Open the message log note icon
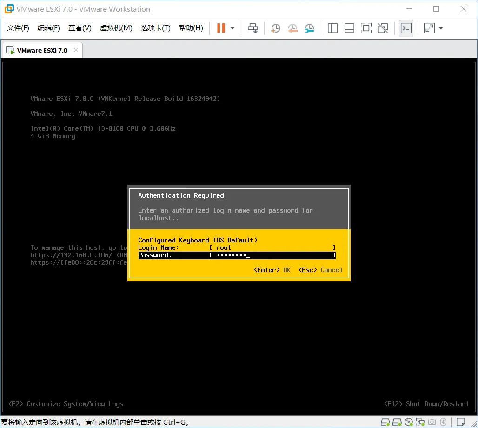The height and width of the screenshot is (428, 478). tap(461, 422)
